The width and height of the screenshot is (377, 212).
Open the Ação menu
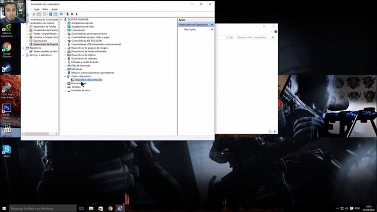(x=37, y=9)
